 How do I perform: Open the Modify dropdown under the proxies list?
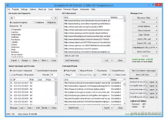[46, 108]
